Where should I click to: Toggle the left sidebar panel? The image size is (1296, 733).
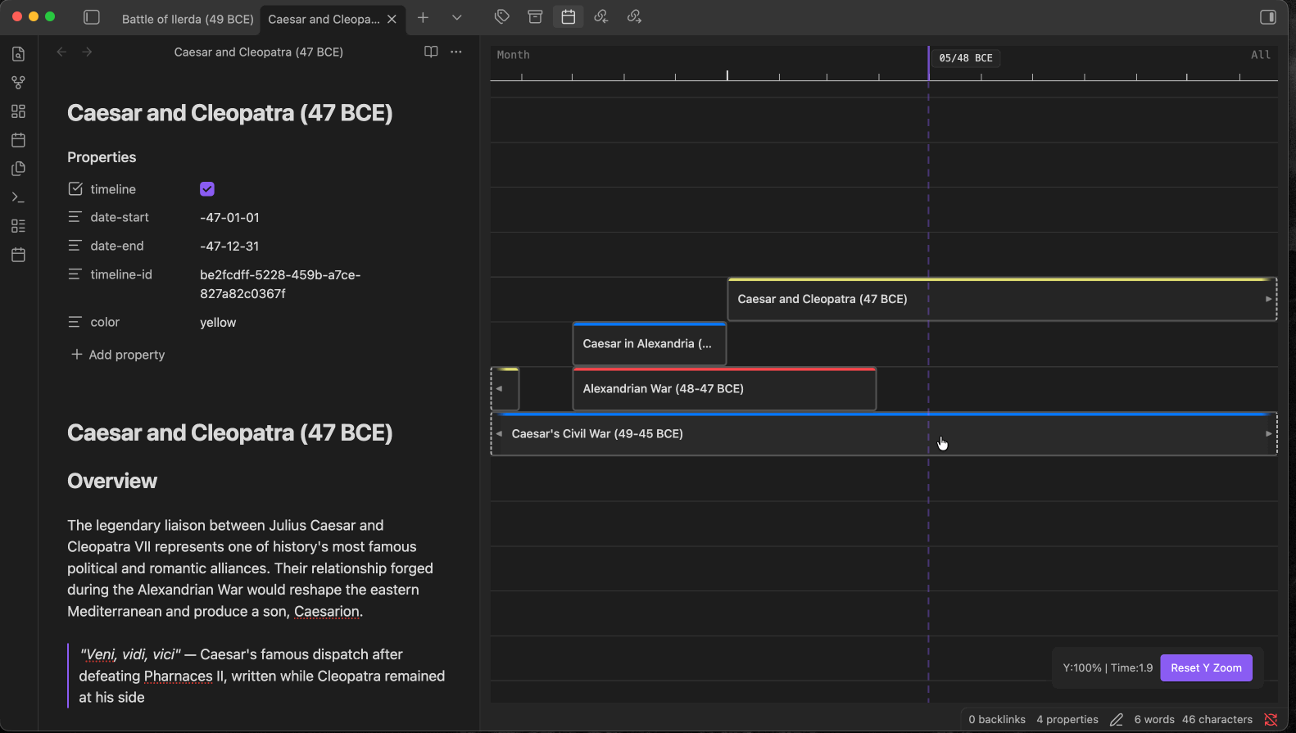point(92,17)
